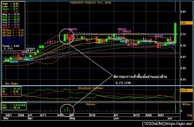The image size is (194, 127).
Task: Click the tall green last candlestick in July
Action: [175, 33]
